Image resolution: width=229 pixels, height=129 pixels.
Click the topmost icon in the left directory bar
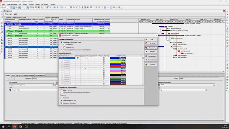coord(1,11)
